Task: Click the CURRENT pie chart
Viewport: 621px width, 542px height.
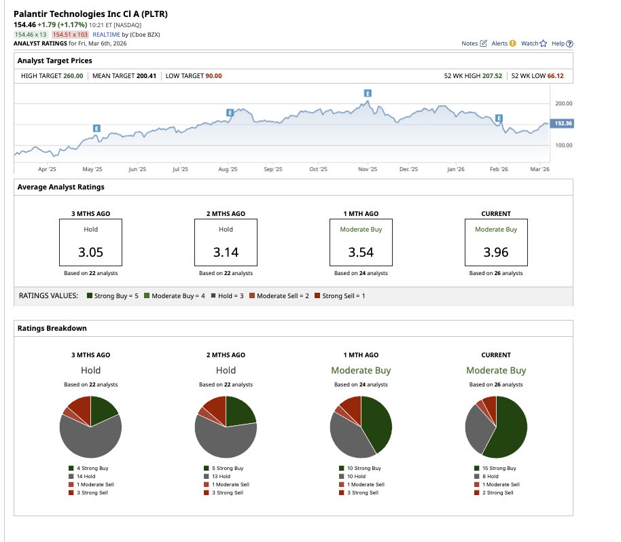Action: click(496, 427)
